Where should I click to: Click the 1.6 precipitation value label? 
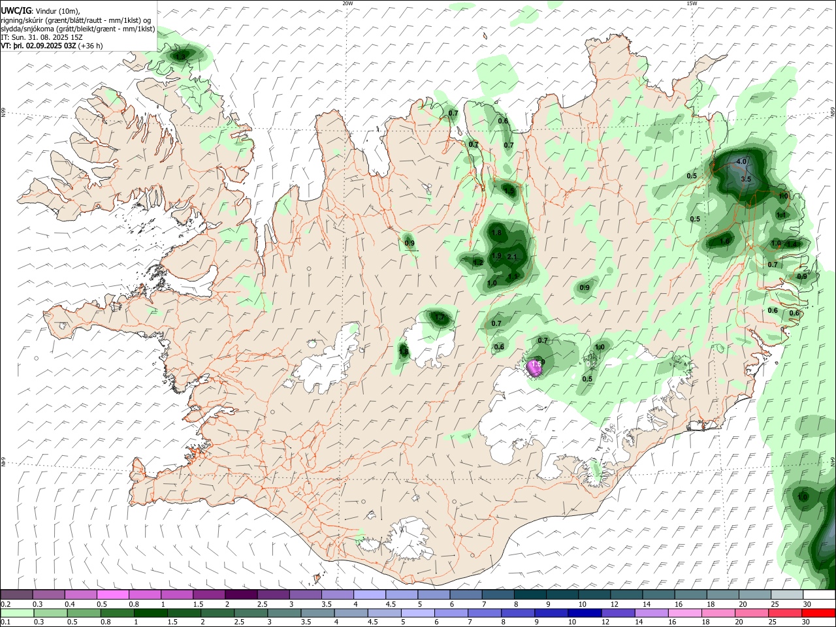coord(724,242)
